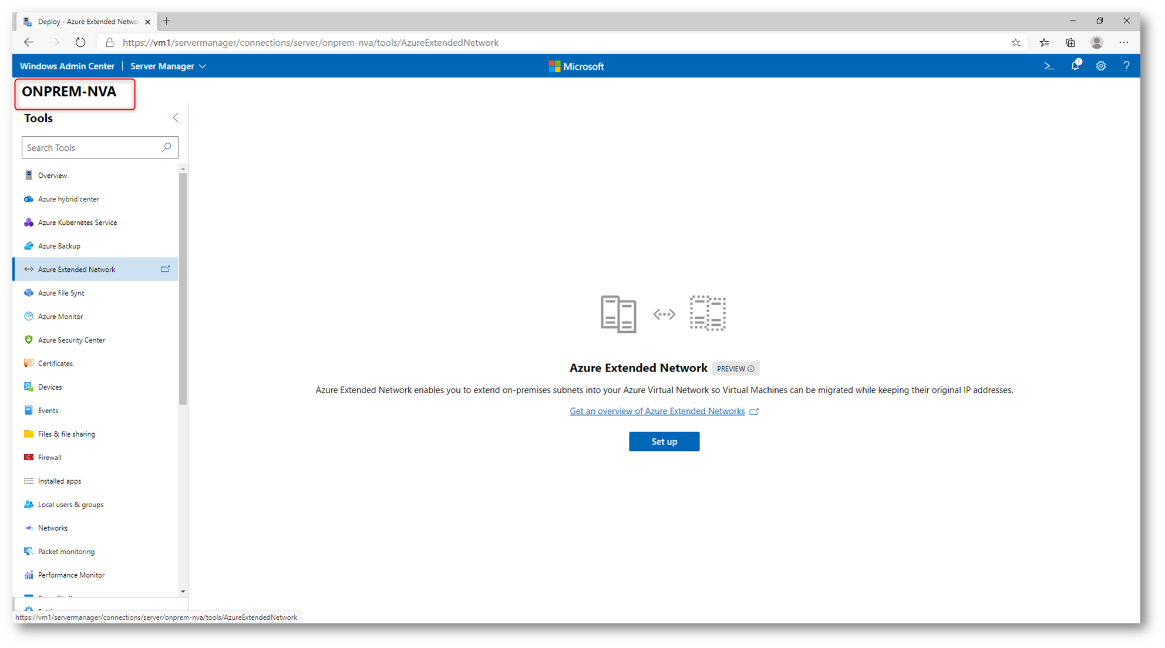Open Azure Monitor tool

tap(95, 316)
